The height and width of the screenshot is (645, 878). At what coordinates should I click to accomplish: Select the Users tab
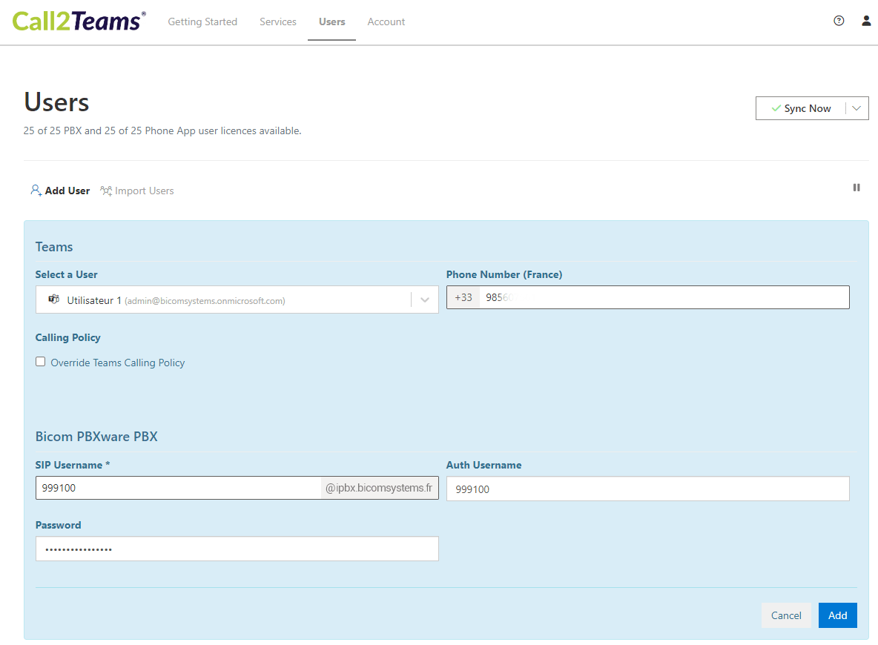(x=332, y=21)
